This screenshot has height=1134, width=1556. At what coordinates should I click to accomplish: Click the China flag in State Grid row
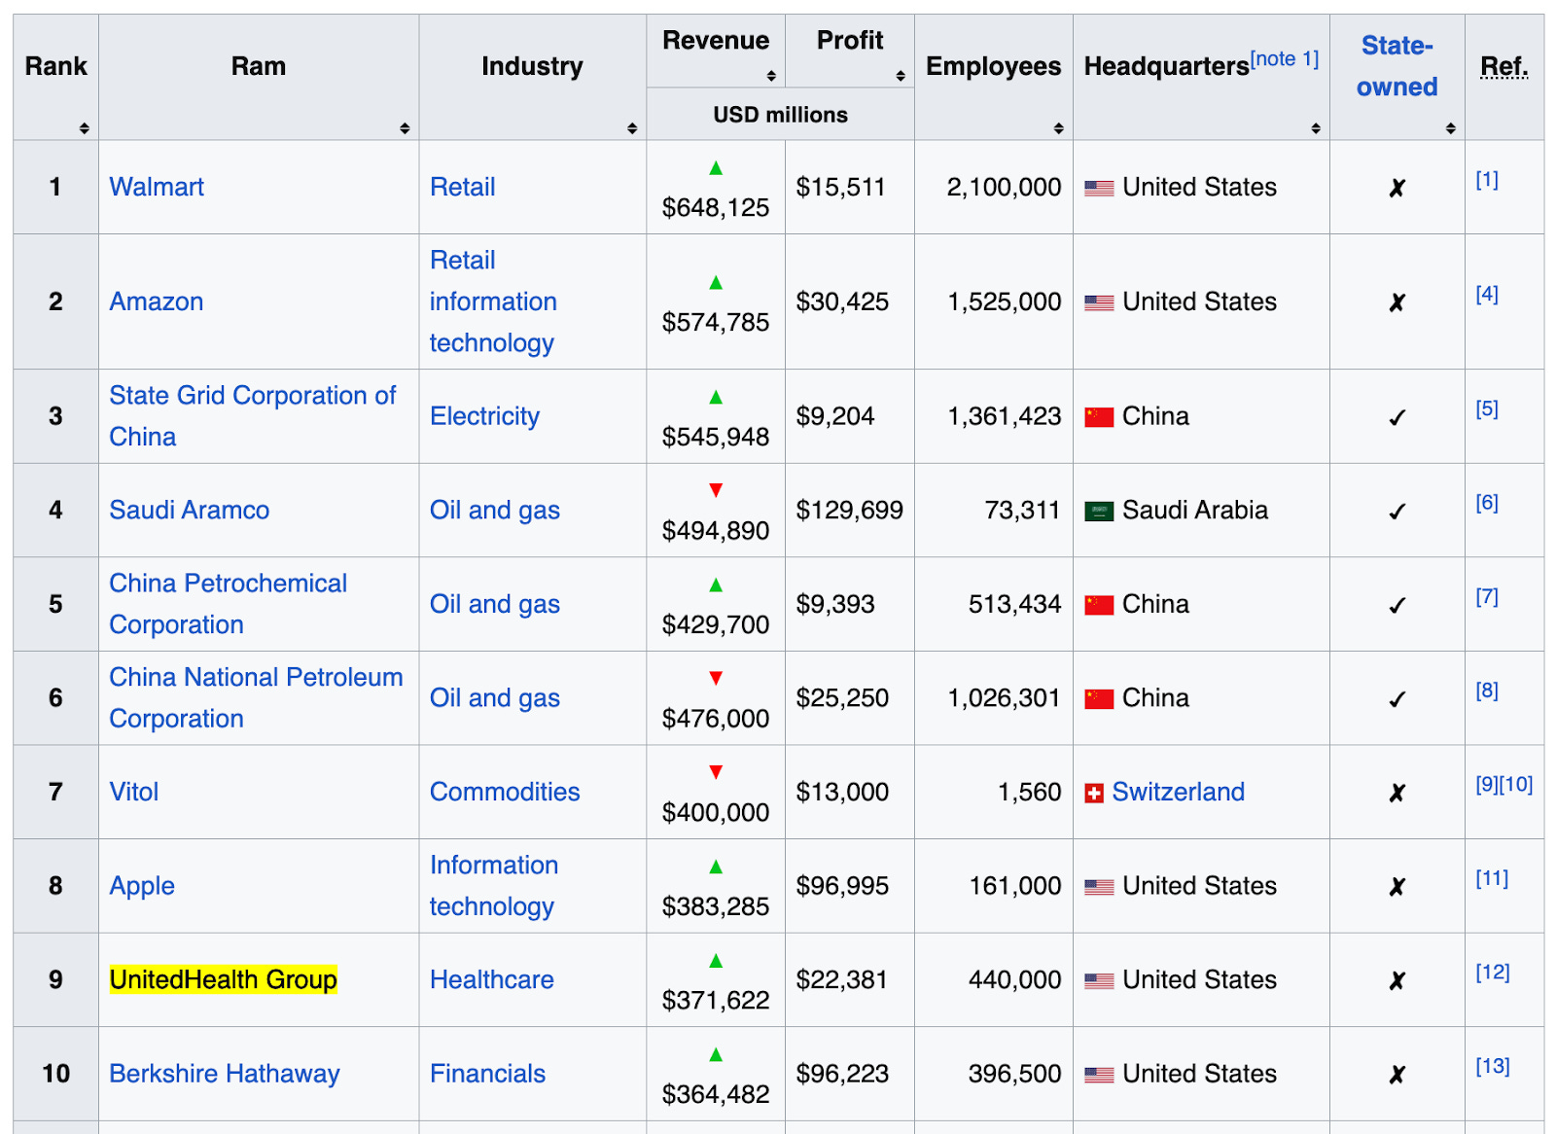point(1099,417)
